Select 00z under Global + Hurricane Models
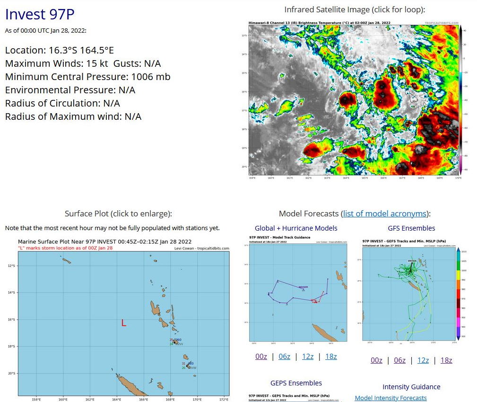The height and width of the screenshot is (402, 477). pos(261,357)
